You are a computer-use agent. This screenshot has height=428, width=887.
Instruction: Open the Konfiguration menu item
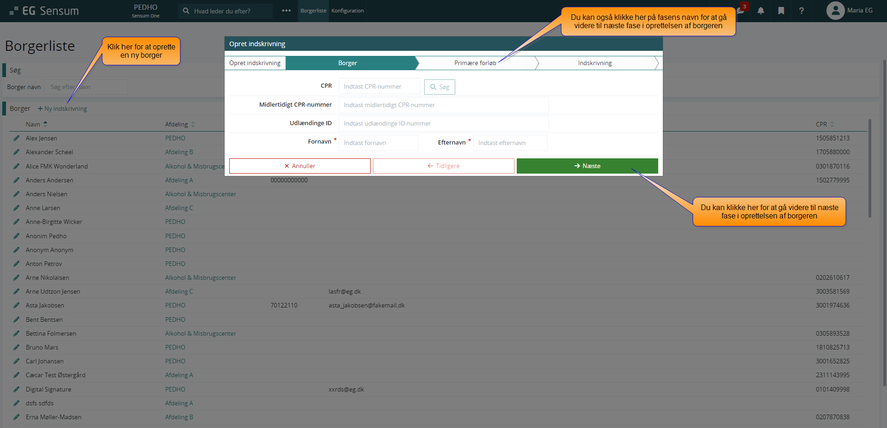pyautogui.click(x=347, y=11)
